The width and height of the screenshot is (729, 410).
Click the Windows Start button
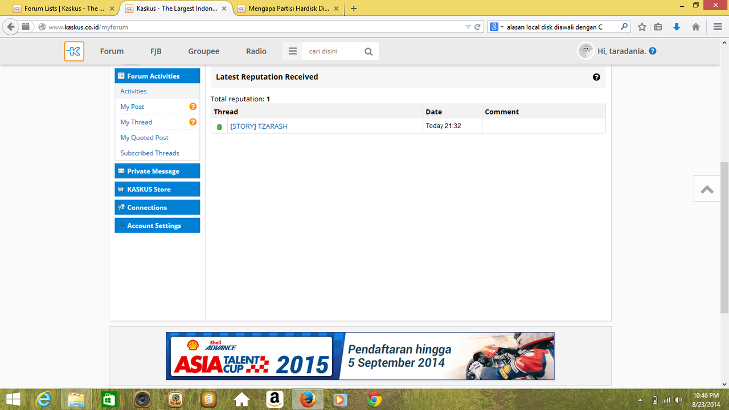13,400
